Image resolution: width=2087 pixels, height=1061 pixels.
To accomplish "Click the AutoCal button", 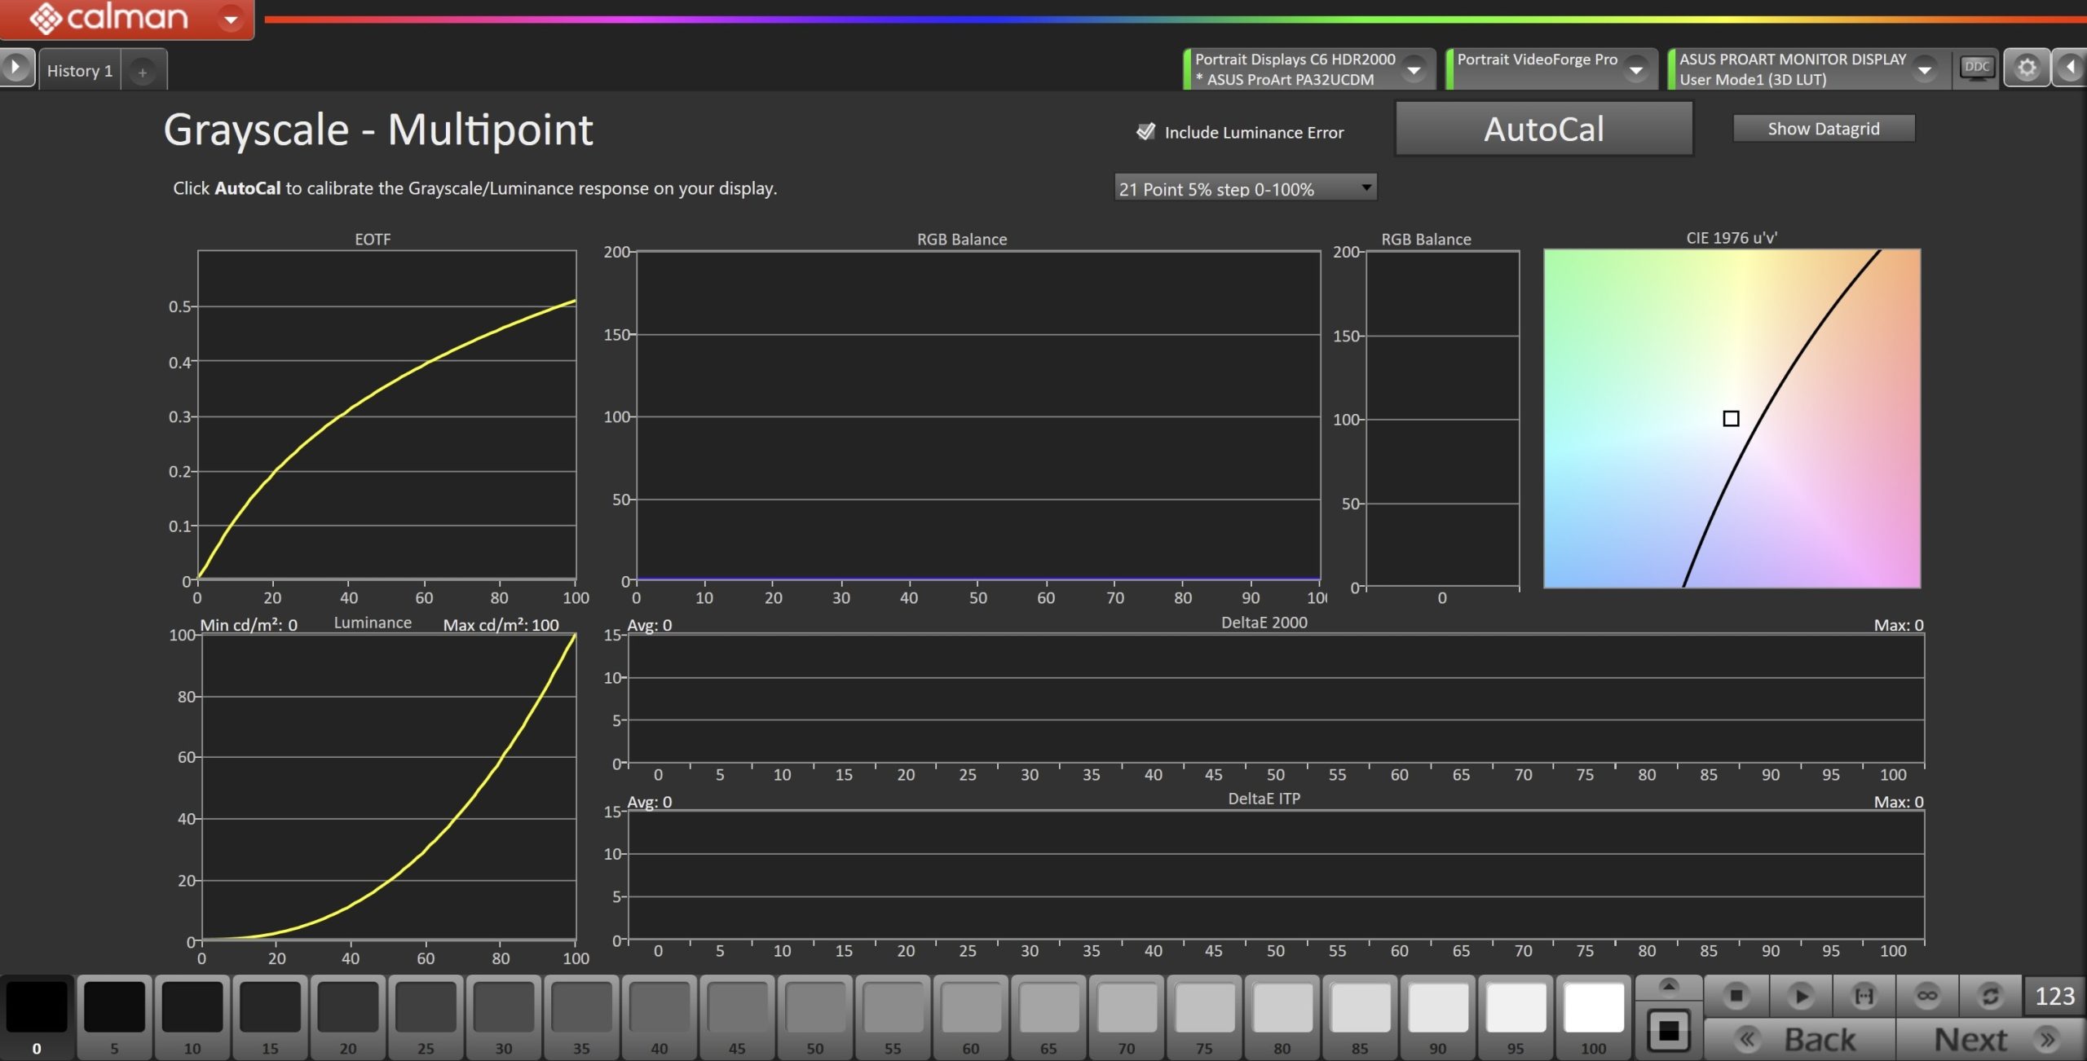I will tap(1543, 129).
